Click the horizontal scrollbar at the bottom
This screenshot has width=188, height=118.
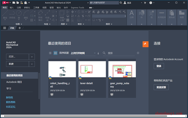point(85,116)
